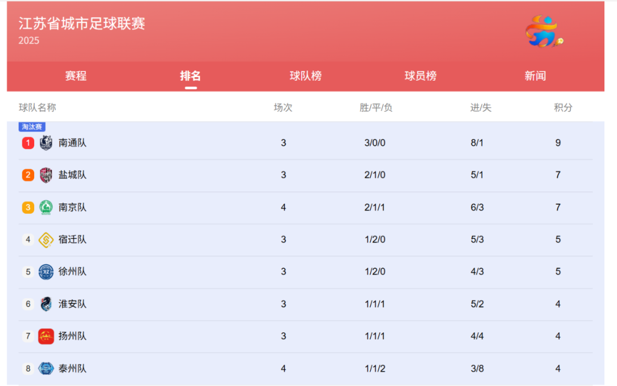Screen dimensions: 617x386
Task: Click the 2025 season label
Action: point(29,41)
